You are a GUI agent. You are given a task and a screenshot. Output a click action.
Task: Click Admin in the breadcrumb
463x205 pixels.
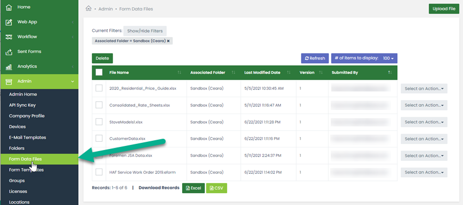pos(105,9)
